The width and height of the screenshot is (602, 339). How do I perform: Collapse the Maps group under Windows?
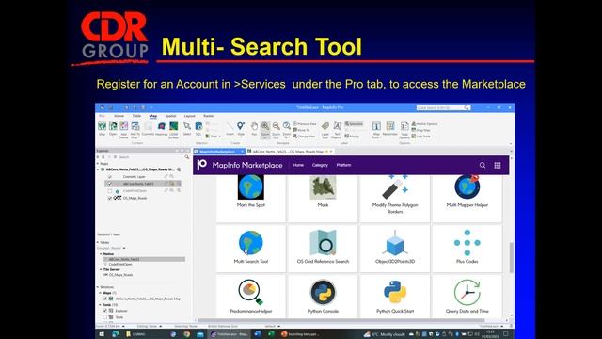pos(101,293)
